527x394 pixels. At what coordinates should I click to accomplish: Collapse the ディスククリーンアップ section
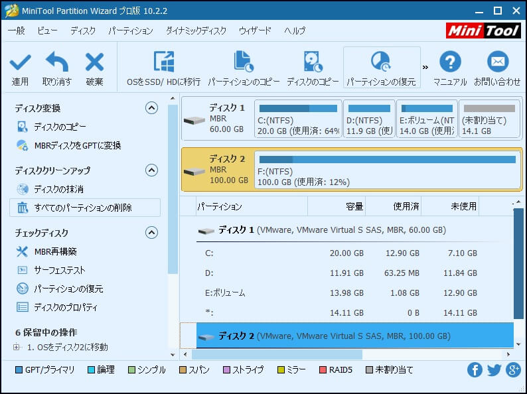[x=152, y=170]
